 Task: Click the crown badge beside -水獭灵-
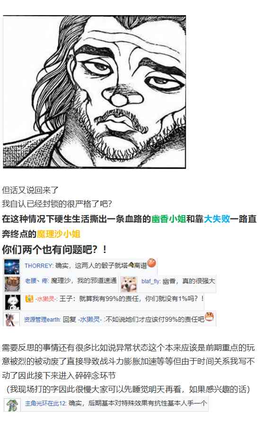pos(29,299)
